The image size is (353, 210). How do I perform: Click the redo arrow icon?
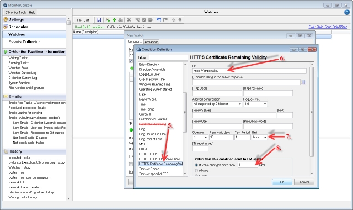coord(165,20)
